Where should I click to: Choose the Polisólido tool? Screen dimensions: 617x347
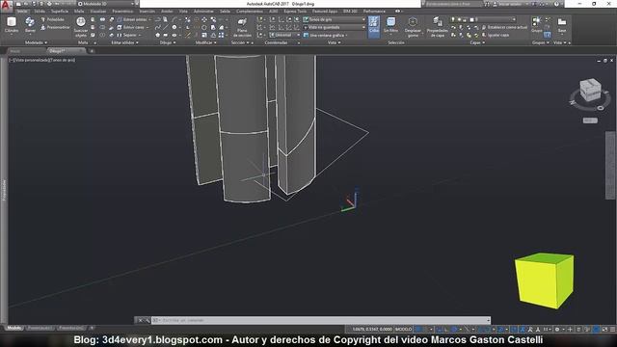pos(52,19)
